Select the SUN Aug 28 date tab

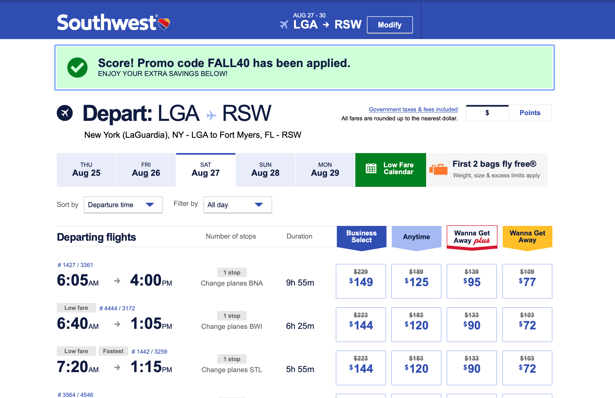point(265,170)
